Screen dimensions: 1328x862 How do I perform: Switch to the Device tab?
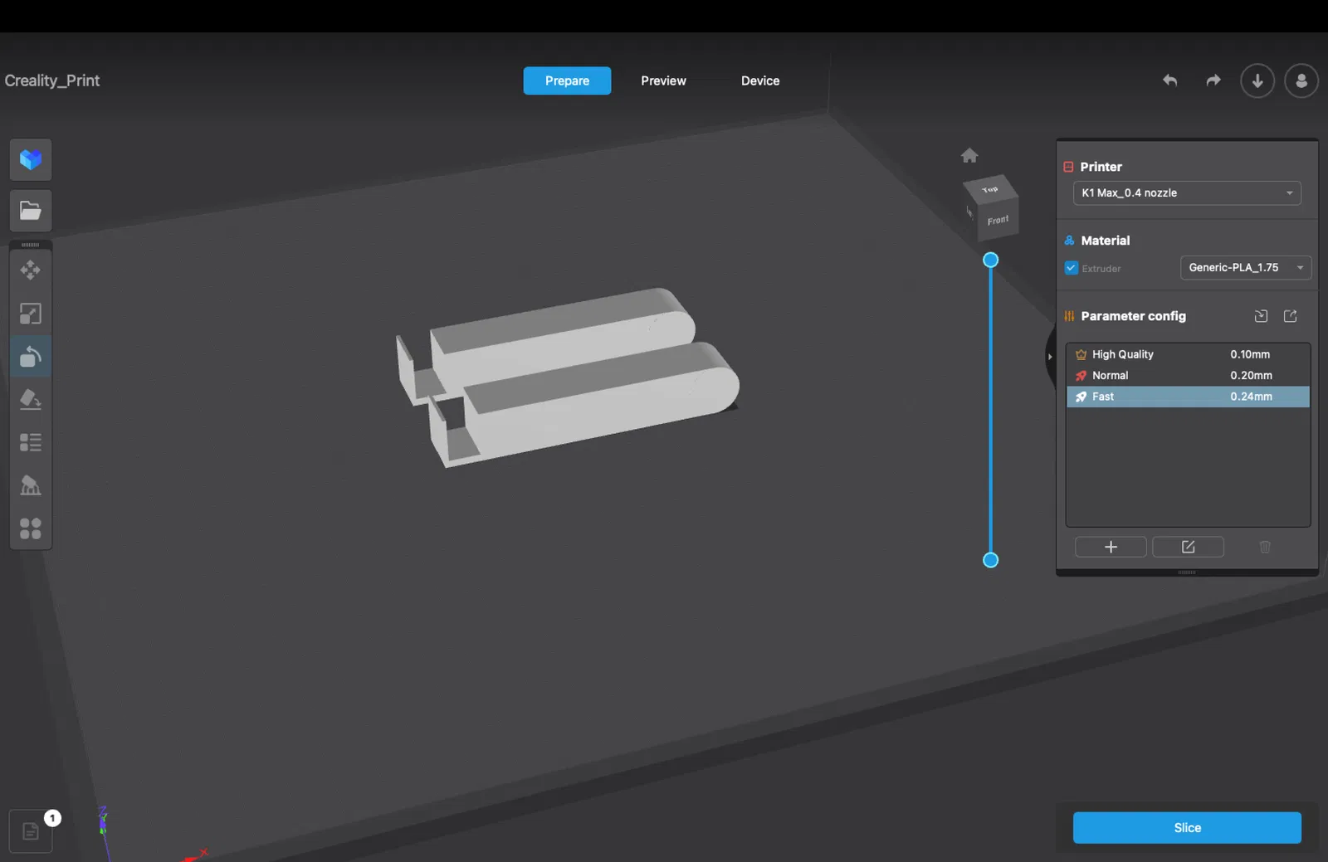(760, 80)
